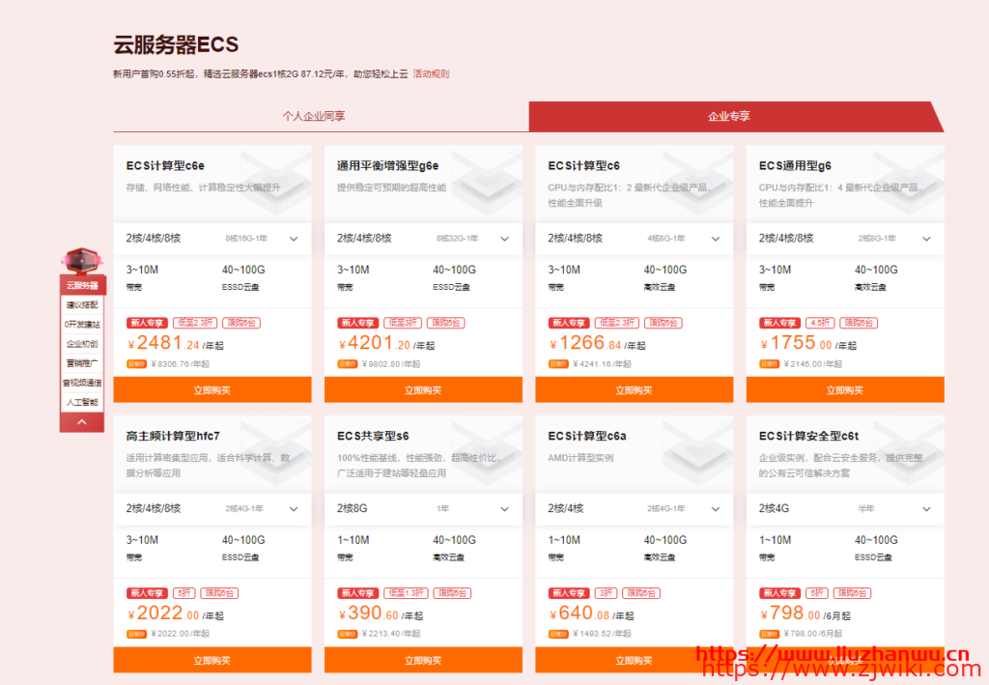Click the 3折 tag on ECS计算型c6a
This screenshot has height=685, width=989.
[607, 593]
